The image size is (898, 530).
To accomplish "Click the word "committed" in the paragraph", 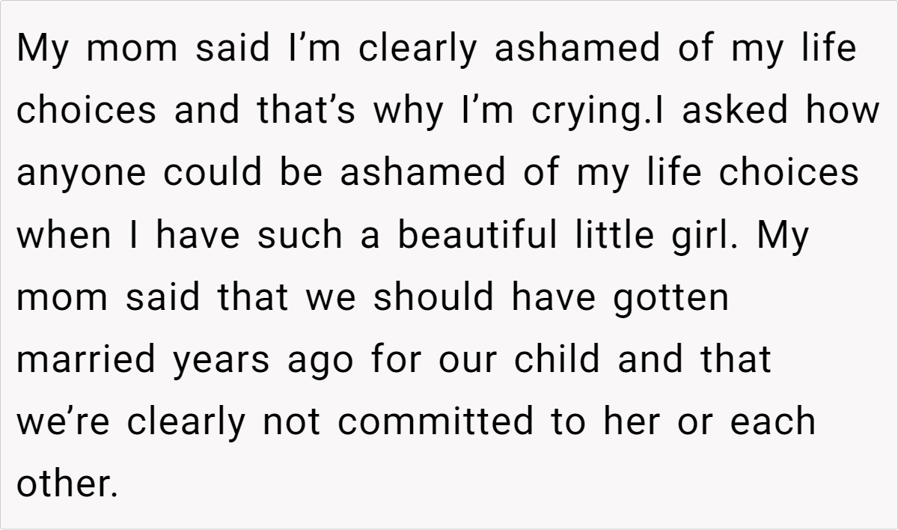I will (x=435, y=421).
